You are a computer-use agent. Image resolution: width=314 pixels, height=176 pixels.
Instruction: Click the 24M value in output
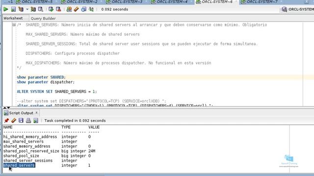click(x=92, y=151)
